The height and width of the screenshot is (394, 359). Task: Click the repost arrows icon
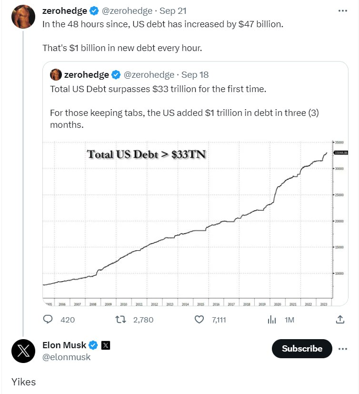pyautogui.click(x=120, y=320)
